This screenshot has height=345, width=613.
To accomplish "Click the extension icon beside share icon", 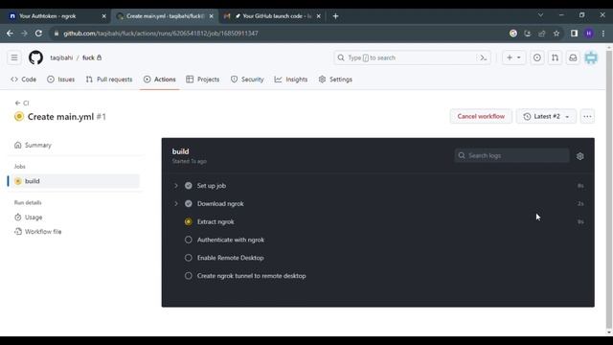I will click(528, 34).
